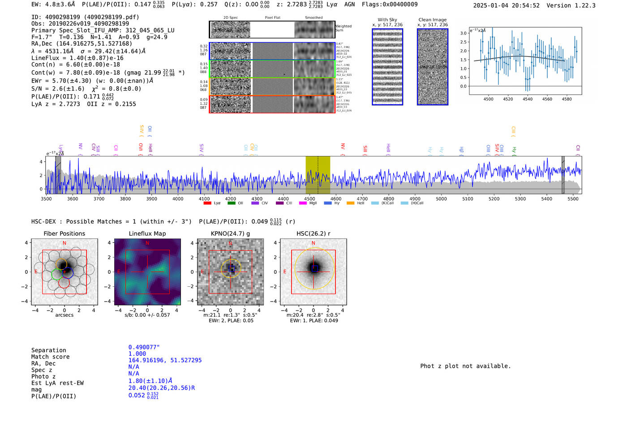Click the magenta MgII legend swatch
This screenshot has height=427, width=627.
(303, 203)
